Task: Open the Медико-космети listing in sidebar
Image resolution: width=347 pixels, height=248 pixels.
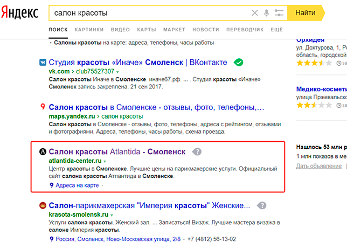Action: pyautogui.click(x=322, y=89)
